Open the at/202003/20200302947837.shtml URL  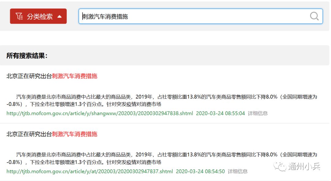tap(89, 171)
